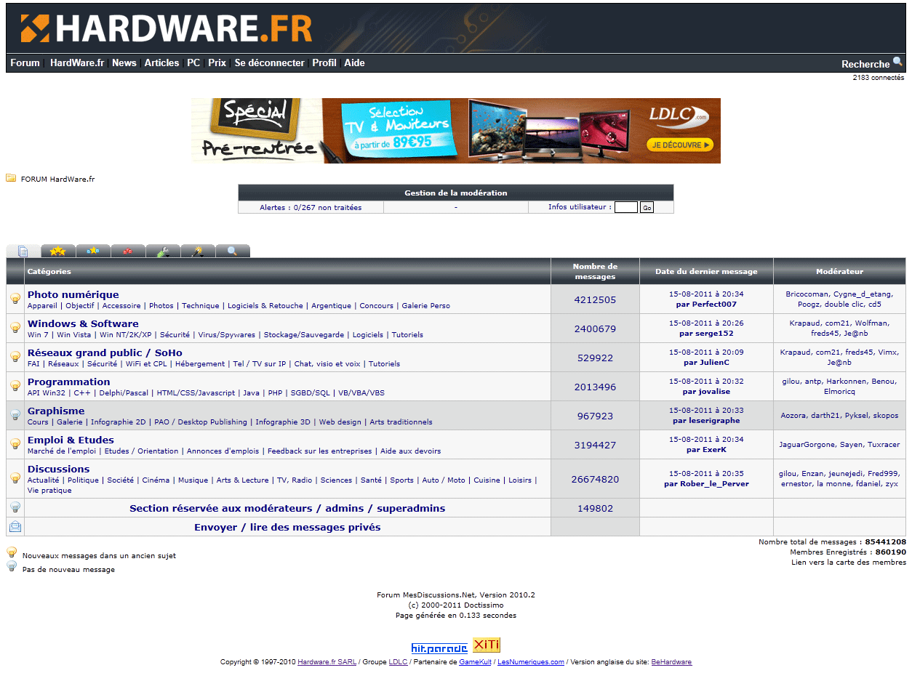Open the BeHardware footer link
The height and width of the screenshot is (673, 912).
coord(671,662)
